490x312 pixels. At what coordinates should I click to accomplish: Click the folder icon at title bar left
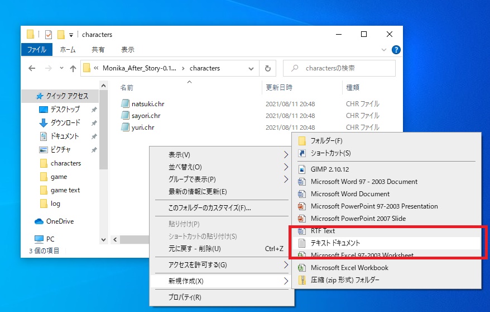pos(30,35)
